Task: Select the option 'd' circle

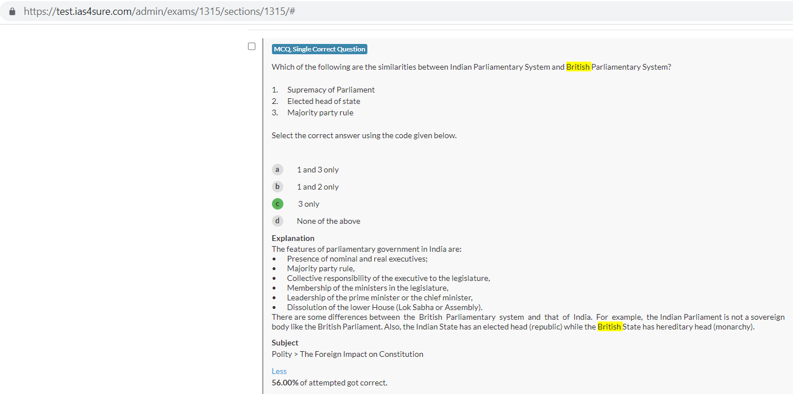Action: tap(277, 221)
